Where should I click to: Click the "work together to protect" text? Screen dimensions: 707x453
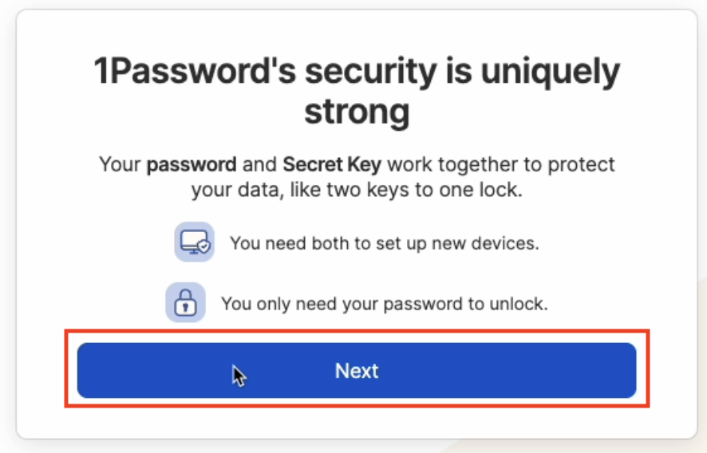click(x=500, y=165)
